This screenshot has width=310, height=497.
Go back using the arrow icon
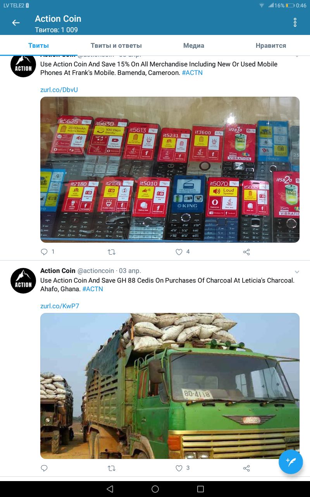tap(16, 23)
